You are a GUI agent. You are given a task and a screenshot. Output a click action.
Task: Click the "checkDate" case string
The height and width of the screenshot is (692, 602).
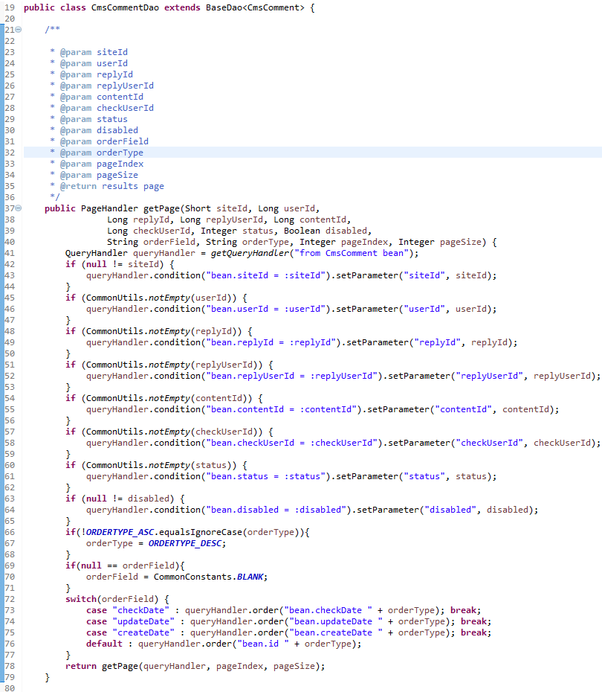(x=140, y=610)
